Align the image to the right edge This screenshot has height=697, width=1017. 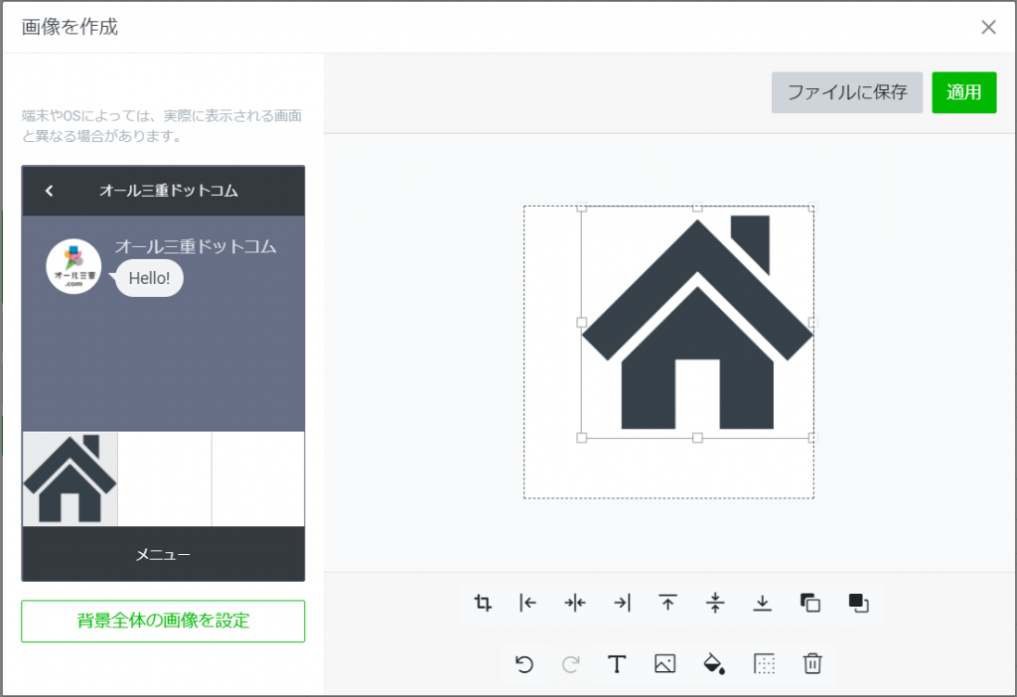point(622,603)
